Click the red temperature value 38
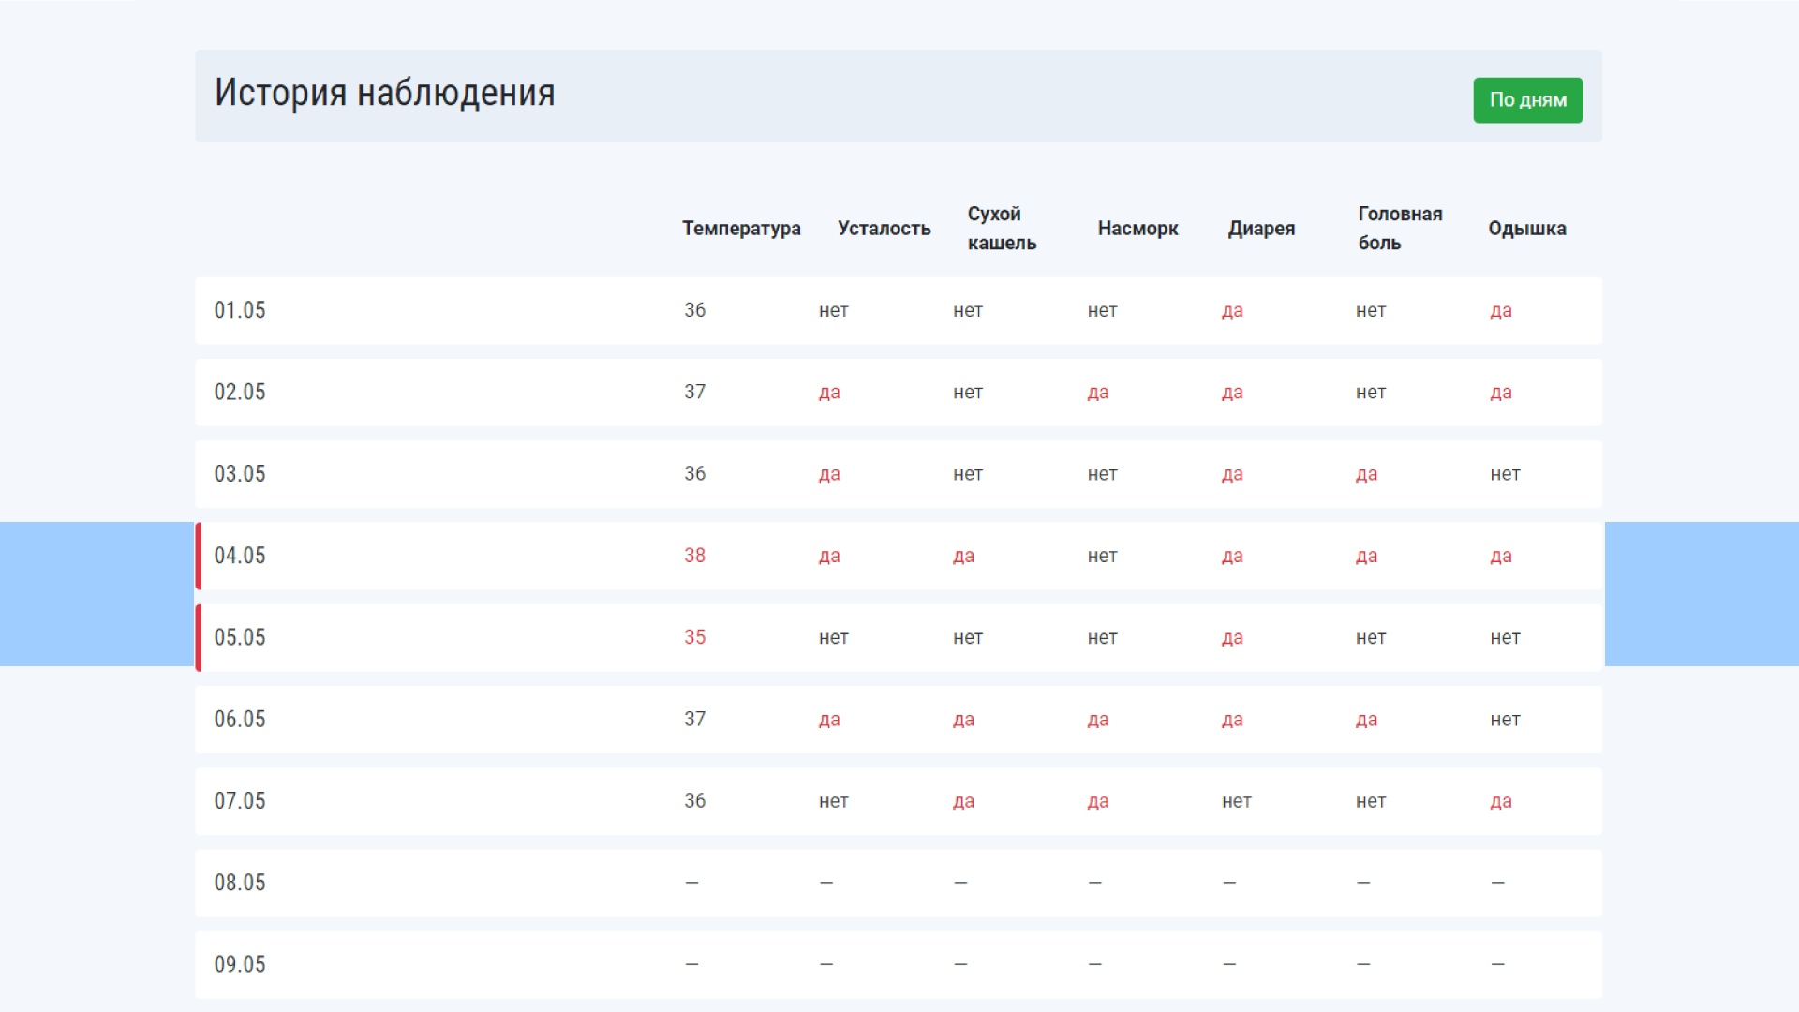Viewport: 1799px width, 1012px height. click(x=694, y=556)
